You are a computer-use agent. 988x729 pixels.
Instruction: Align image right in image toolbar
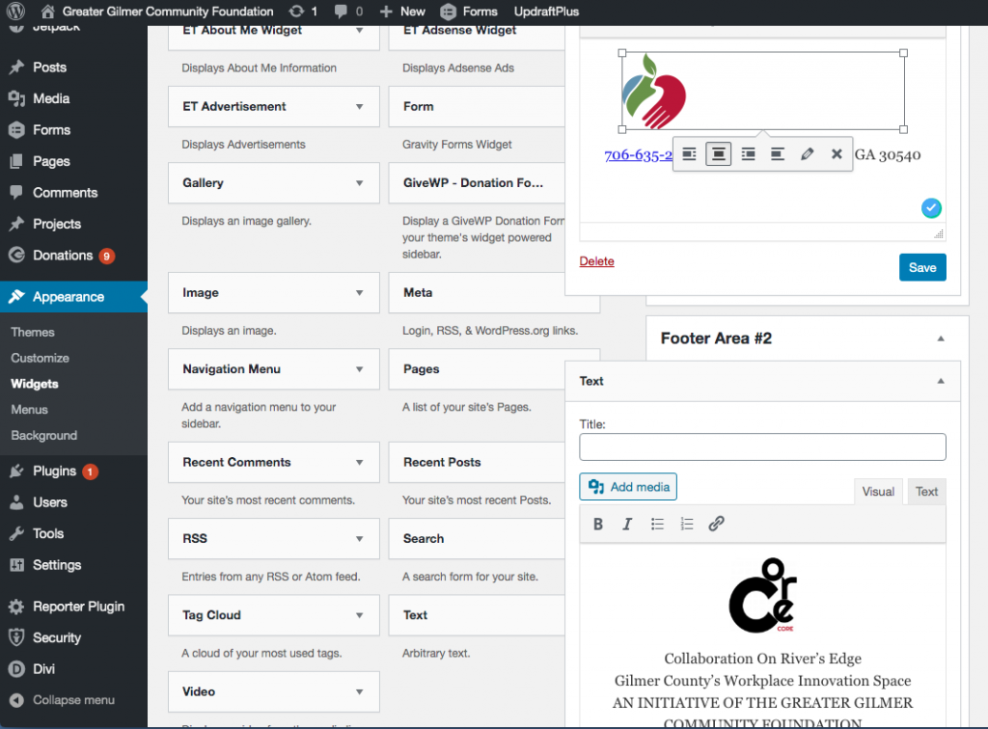click(x=748, y=154)
